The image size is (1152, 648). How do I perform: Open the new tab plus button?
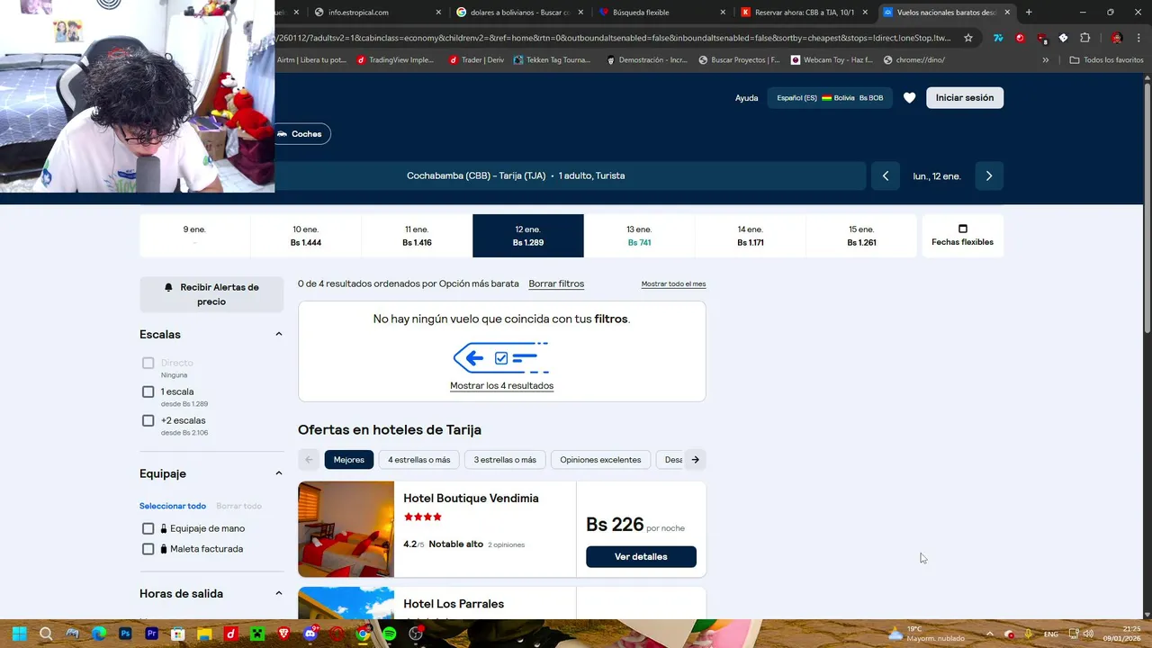tap(1029, 13)
